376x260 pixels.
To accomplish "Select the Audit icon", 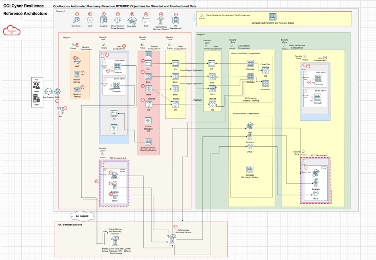I will pyautogui.click(x=146, y=19).
